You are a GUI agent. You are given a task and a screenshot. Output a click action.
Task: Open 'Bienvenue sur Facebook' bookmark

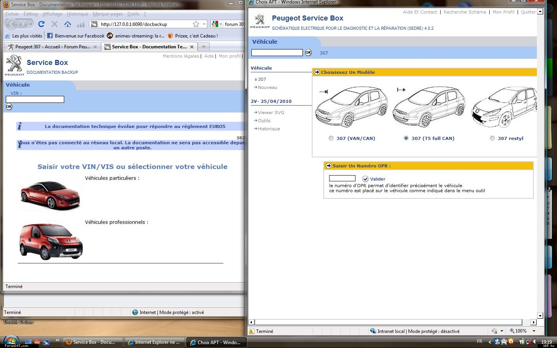(x=75, y=36)
